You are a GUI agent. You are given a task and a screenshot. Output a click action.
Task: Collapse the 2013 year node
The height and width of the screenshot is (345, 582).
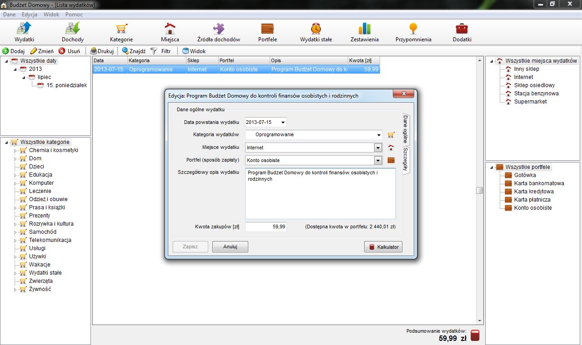[15, 69]
